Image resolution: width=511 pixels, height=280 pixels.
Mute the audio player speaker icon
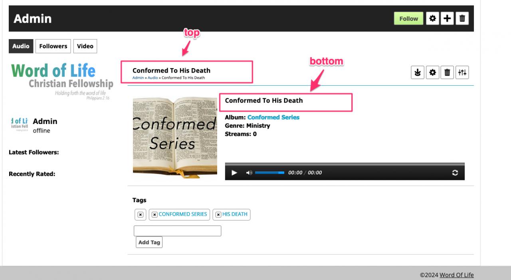249,173
